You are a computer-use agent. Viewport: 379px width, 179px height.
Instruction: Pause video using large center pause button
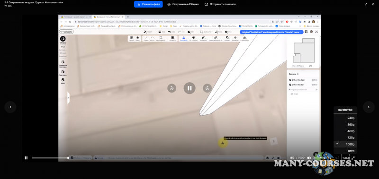189,88
